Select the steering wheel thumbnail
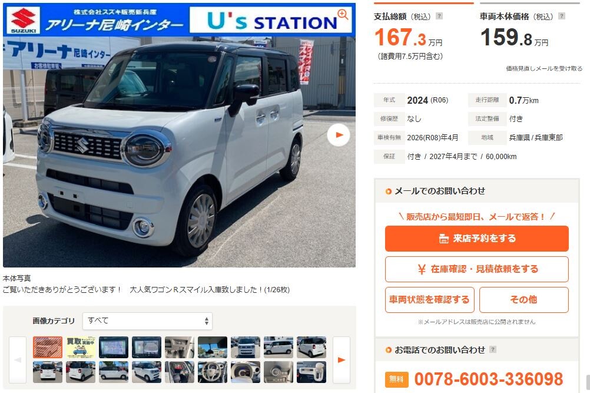Screen dimensions: 590x393 coord(212,372)
